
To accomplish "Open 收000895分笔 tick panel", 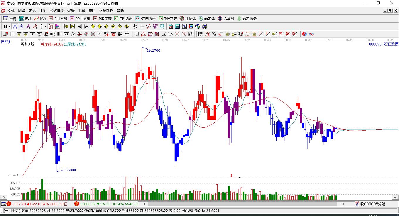I will coord(370,204).
